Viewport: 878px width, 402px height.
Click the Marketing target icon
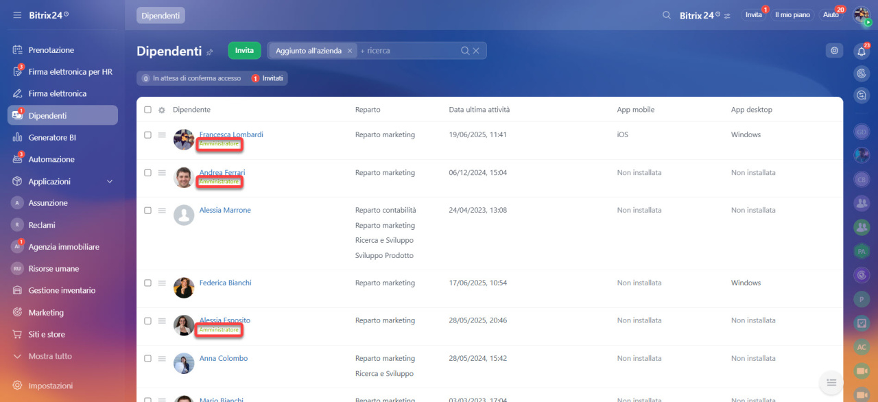tap(17, 312)
